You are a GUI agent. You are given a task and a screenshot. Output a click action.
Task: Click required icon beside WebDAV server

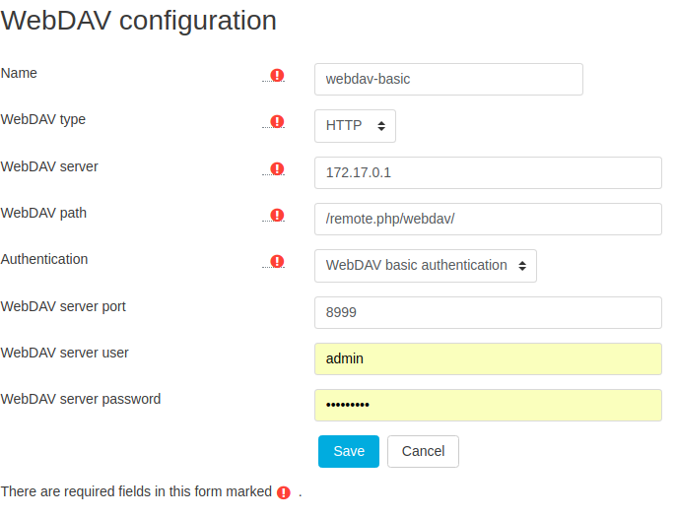tap(277, 168)
